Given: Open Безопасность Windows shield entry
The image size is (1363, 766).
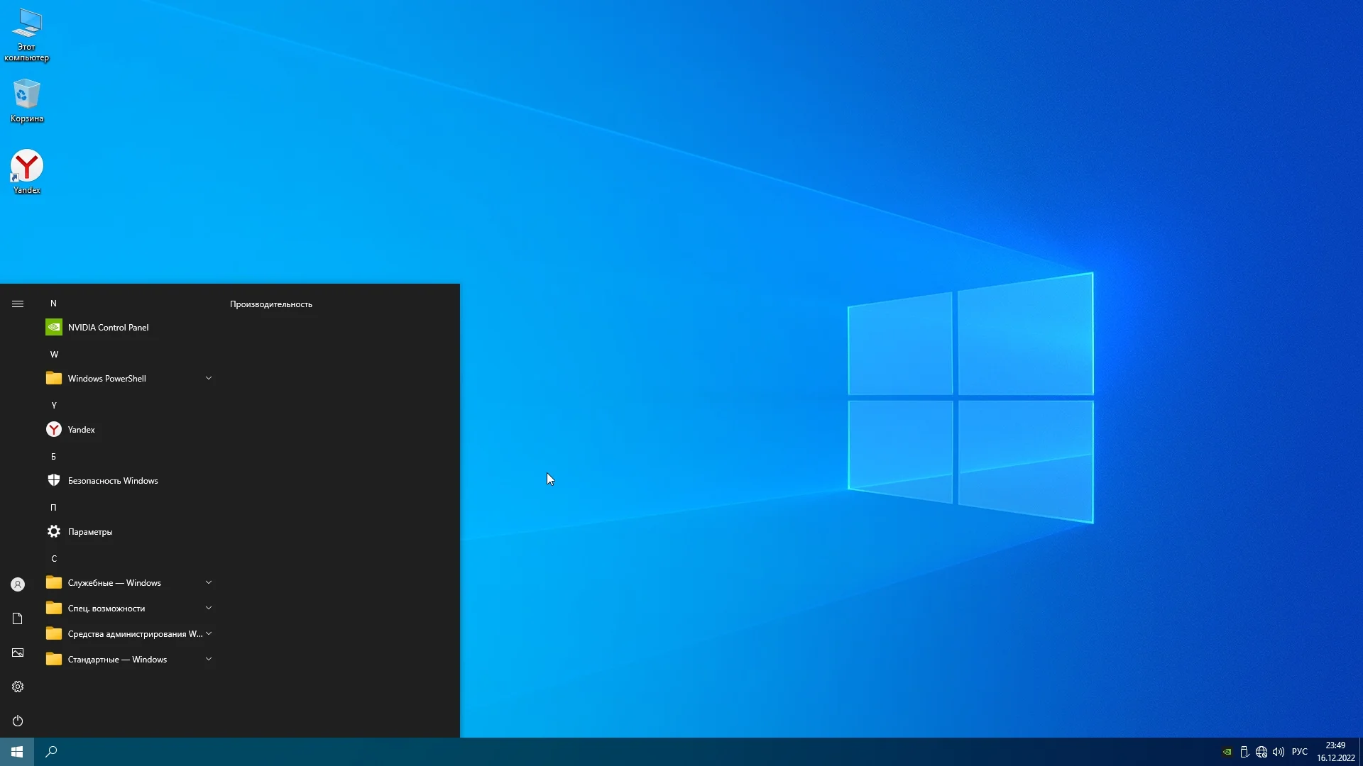Looking at the screenshot, I should tap(112, 481).
